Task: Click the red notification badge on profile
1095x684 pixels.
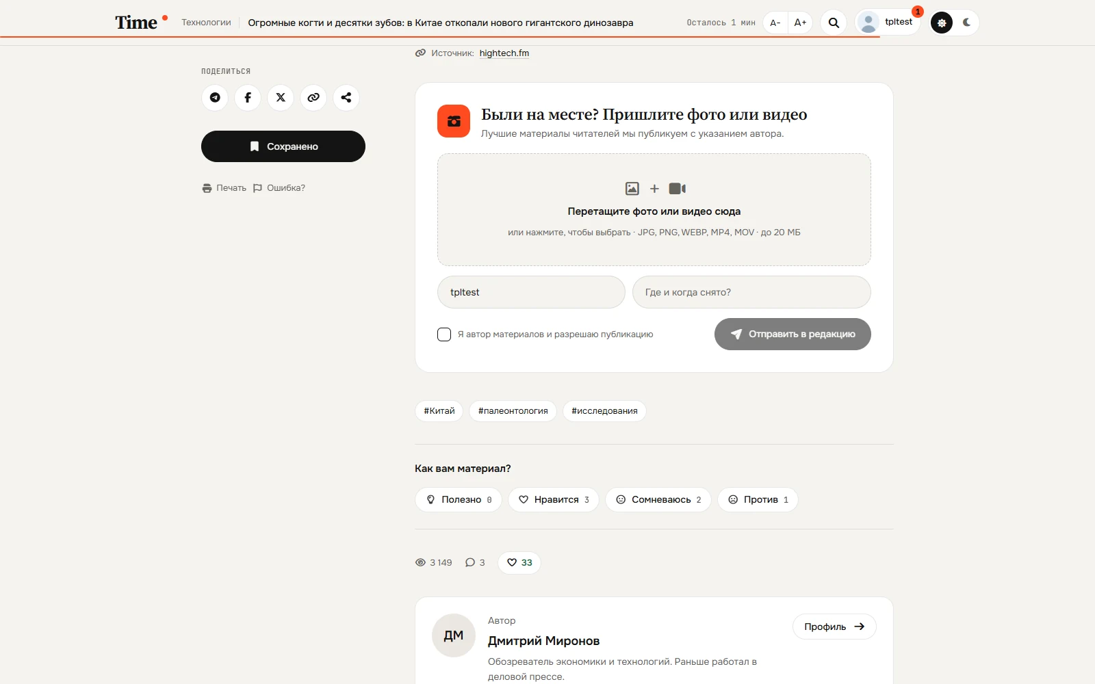Action: click(918, 12)
